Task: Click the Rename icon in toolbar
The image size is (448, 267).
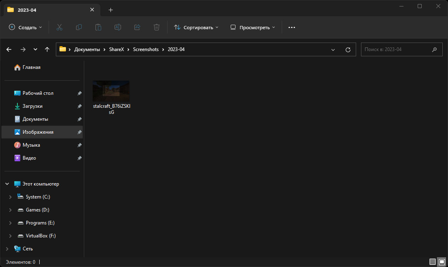Action: click(118, 27)
